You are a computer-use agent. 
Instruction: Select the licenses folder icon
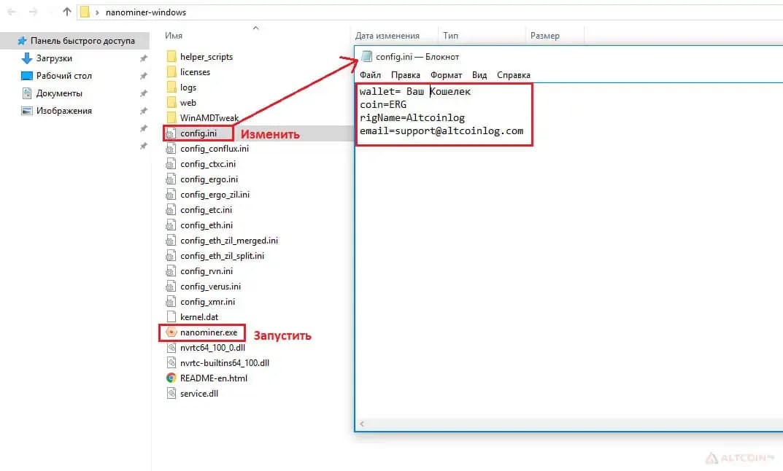click(171, 72)
